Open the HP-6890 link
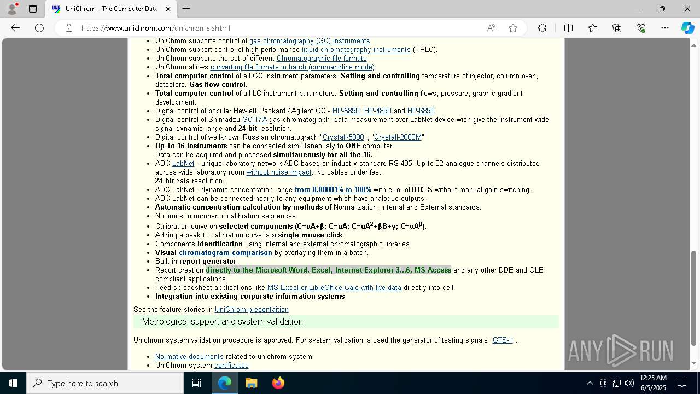700x394 pixels. 421,111
